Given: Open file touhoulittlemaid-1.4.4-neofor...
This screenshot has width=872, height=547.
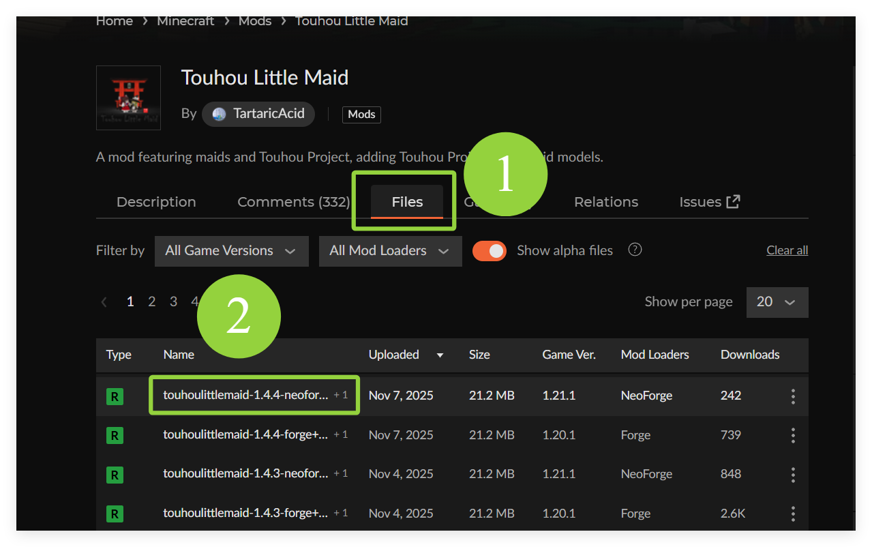Looking at the screenshot, I should [245, 395].
